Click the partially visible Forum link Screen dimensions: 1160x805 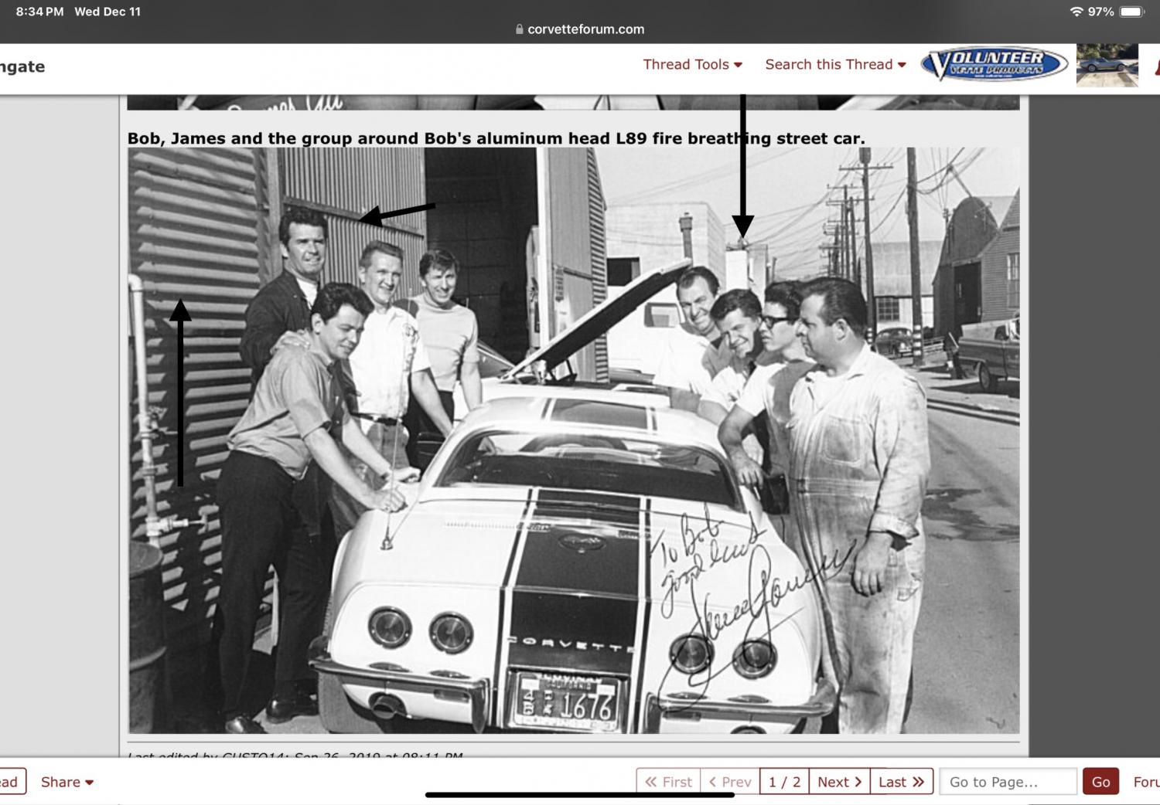click(1146, 782)
